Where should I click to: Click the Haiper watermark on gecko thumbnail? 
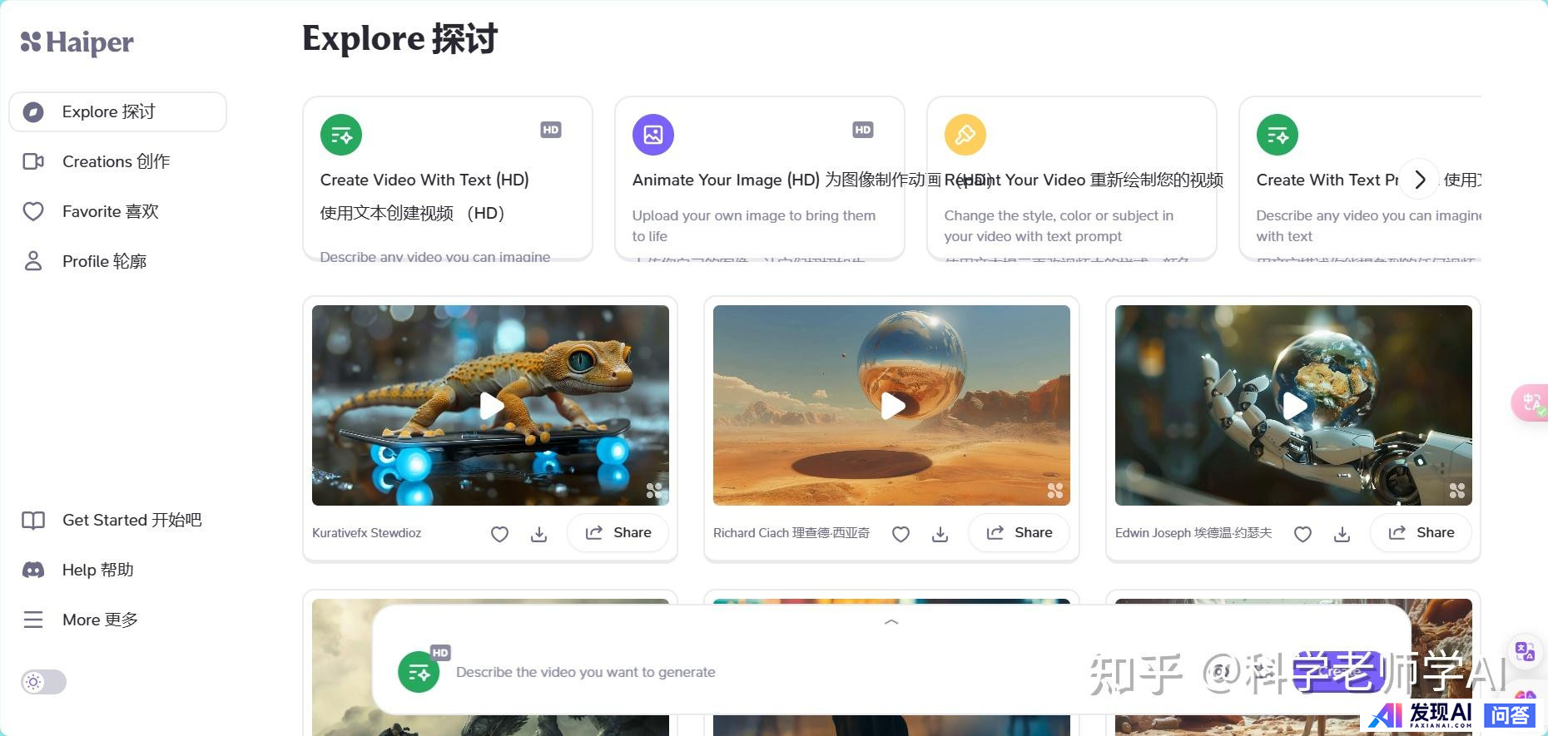pos(654,491)
